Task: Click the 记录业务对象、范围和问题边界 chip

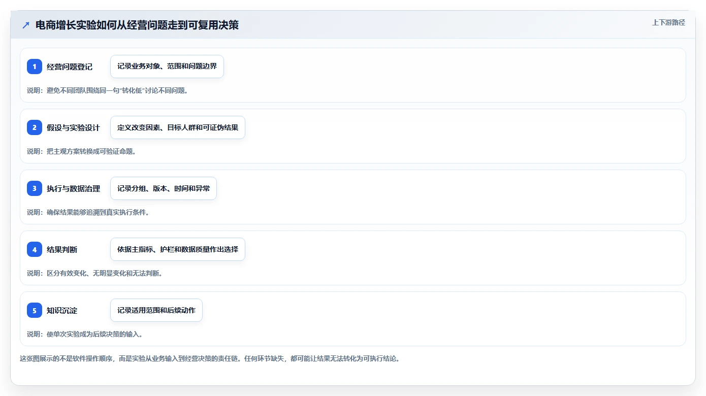Action: [x=167, y=67]
